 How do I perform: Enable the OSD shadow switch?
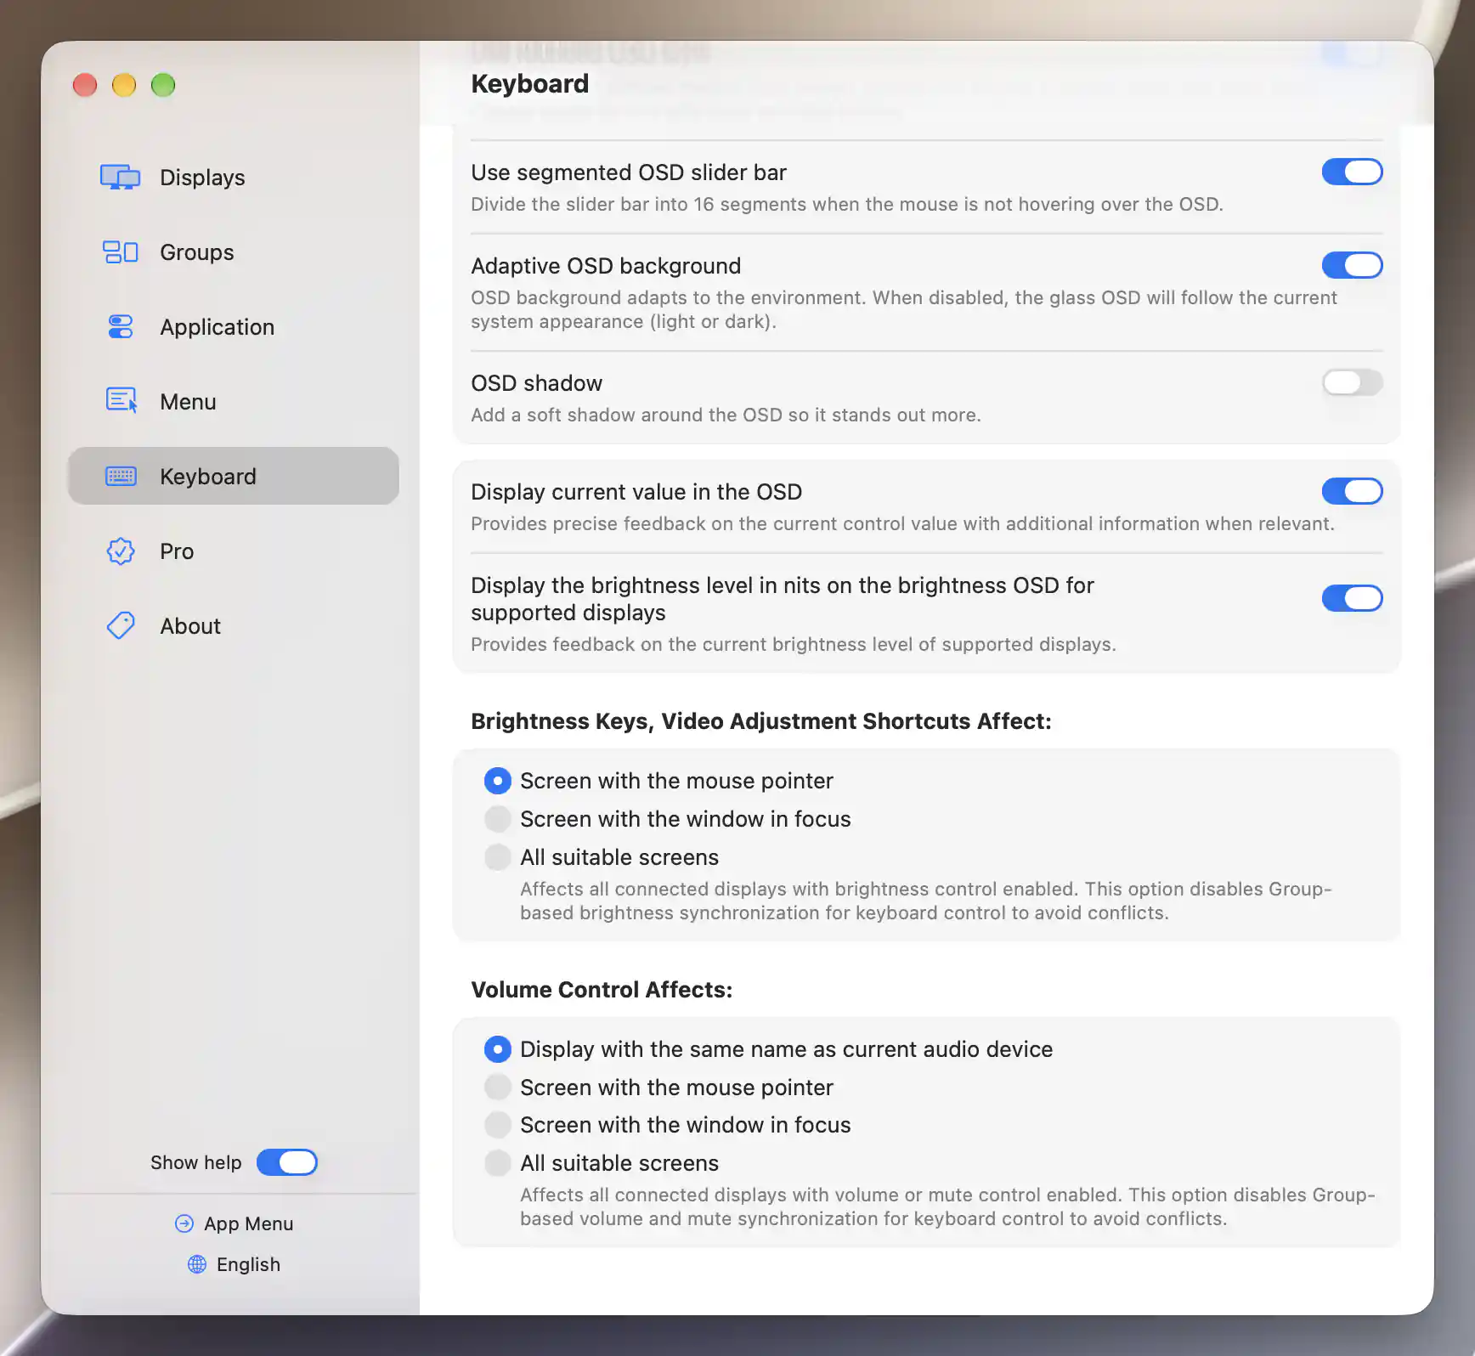[1352, 382]
